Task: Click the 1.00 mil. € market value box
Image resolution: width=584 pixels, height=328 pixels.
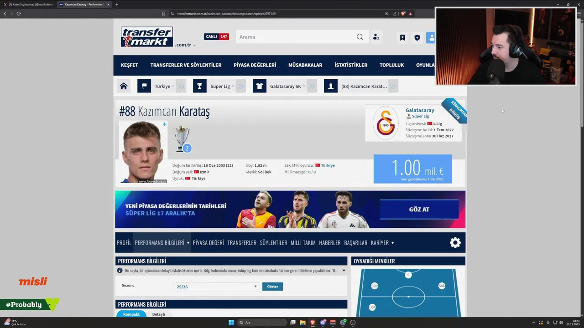Action: (413, 169)
